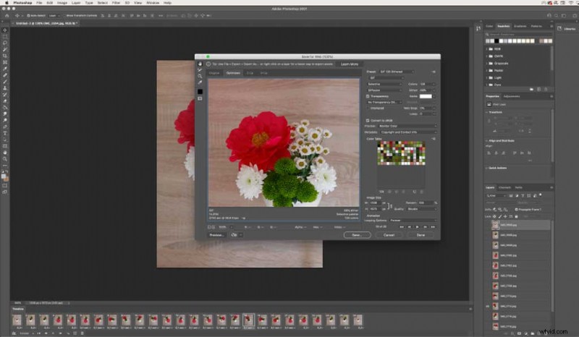579x337 pixels.
Task: Click the Save button in dialog
Action: click(357, 235)
